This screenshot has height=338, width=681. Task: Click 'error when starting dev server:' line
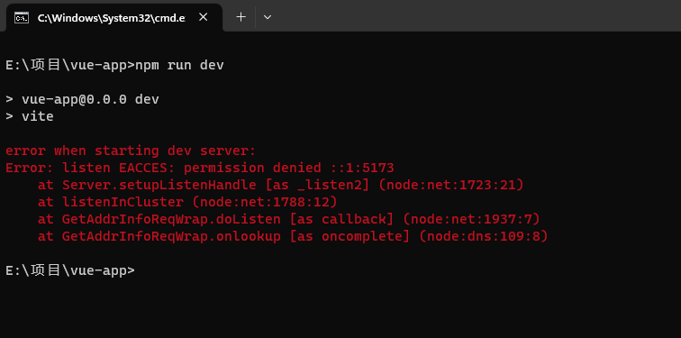click(x=131, y=151)
